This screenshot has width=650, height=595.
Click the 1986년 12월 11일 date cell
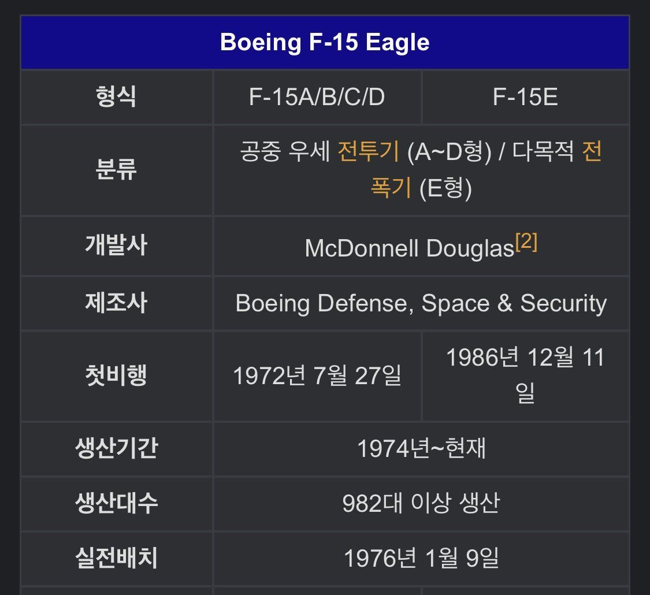[x=525, y=375]
